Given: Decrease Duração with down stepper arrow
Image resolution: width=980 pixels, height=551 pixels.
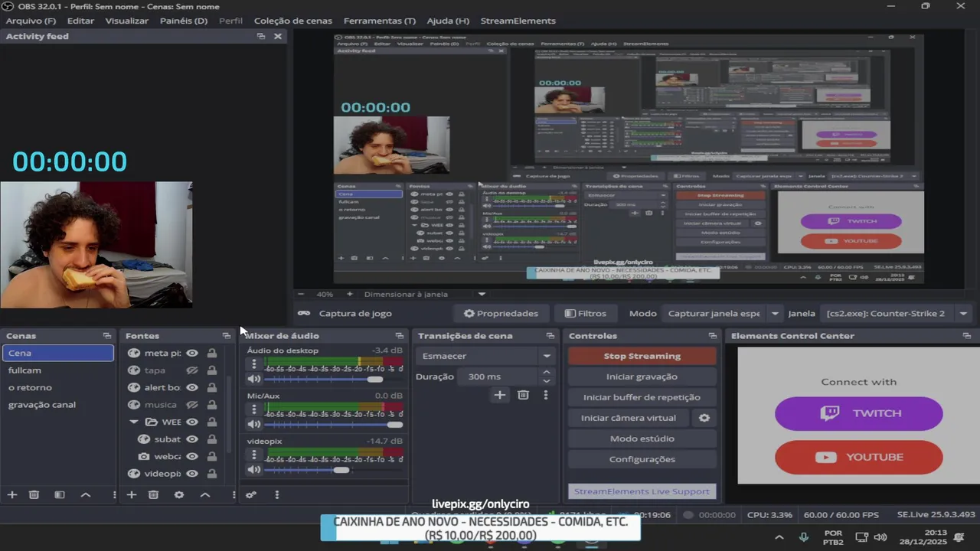Looking at the screenshot, I should (x=546, y=381).
